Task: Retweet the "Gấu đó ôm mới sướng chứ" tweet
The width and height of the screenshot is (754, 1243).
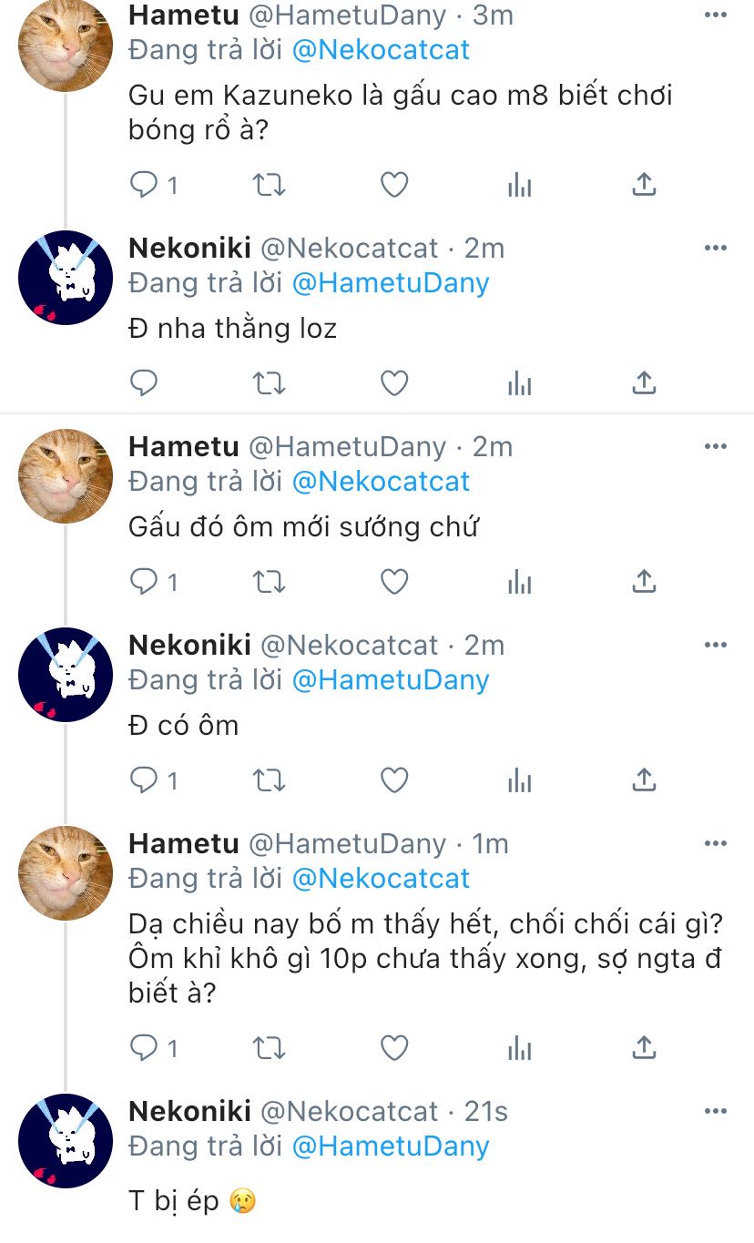Action: 269,581
